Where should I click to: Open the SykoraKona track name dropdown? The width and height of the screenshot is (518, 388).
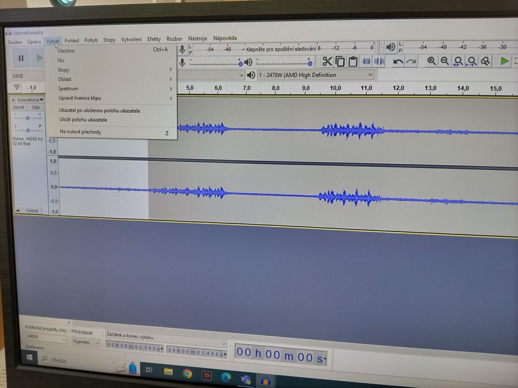(30, 100)
